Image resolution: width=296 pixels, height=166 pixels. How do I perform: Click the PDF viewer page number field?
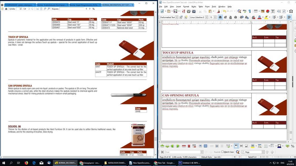(x=19, y=9)
